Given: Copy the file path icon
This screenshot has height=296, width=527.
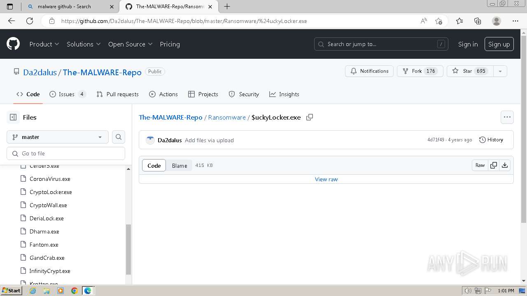Looking at the screenshot, I should 310,117.
